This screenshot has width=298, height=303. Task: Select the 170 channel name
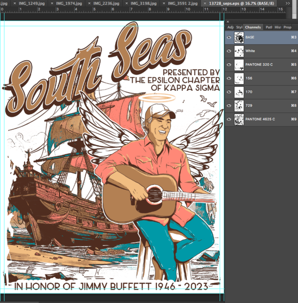[249, 92]
